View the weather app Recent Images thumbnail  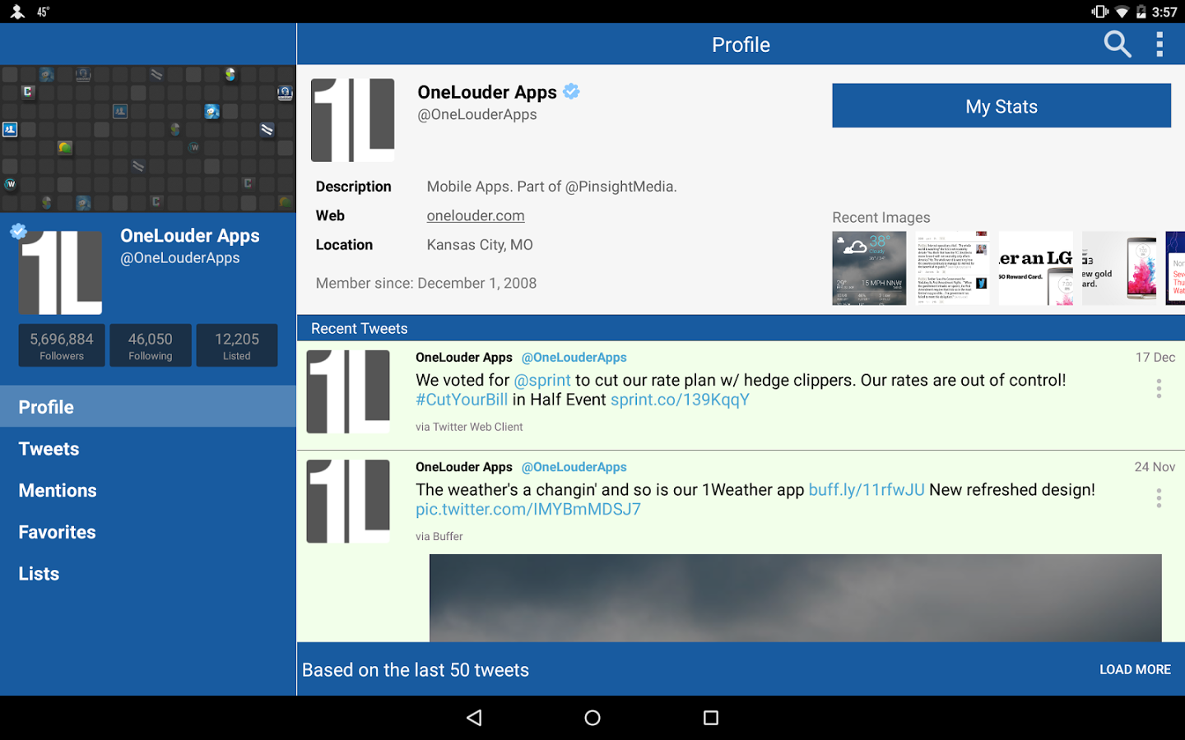click(x=868, y=267)
